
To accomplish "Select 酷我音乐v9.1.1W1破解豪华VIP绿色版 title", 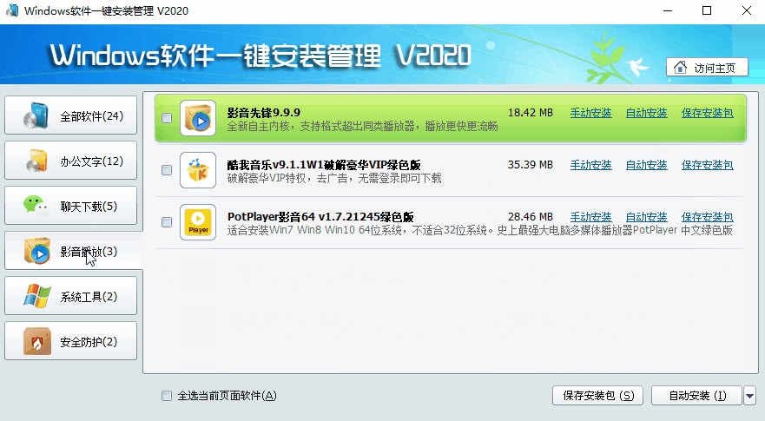I will pyautogui.click(x=324, y=165).
